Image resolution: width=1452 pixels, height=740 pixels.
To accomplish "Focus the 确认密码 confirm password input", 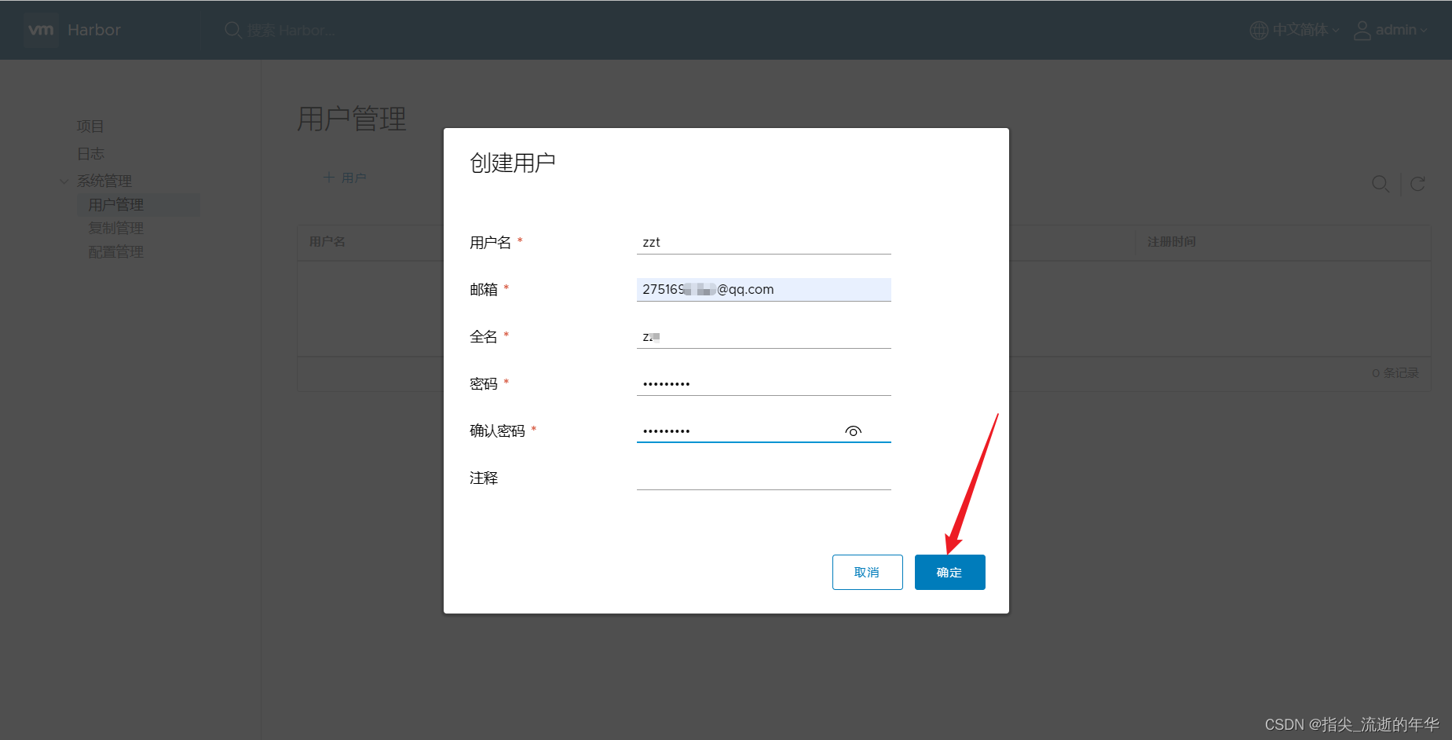I will (x=763, y=430).
